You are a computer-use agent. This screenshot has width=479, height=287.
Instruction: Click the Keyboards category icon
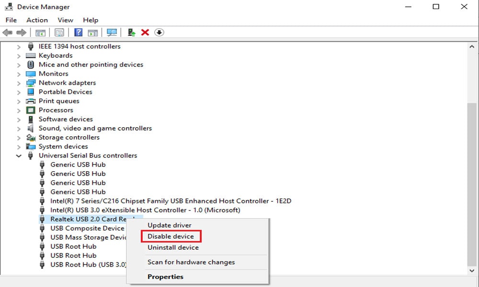click(31, 55)
